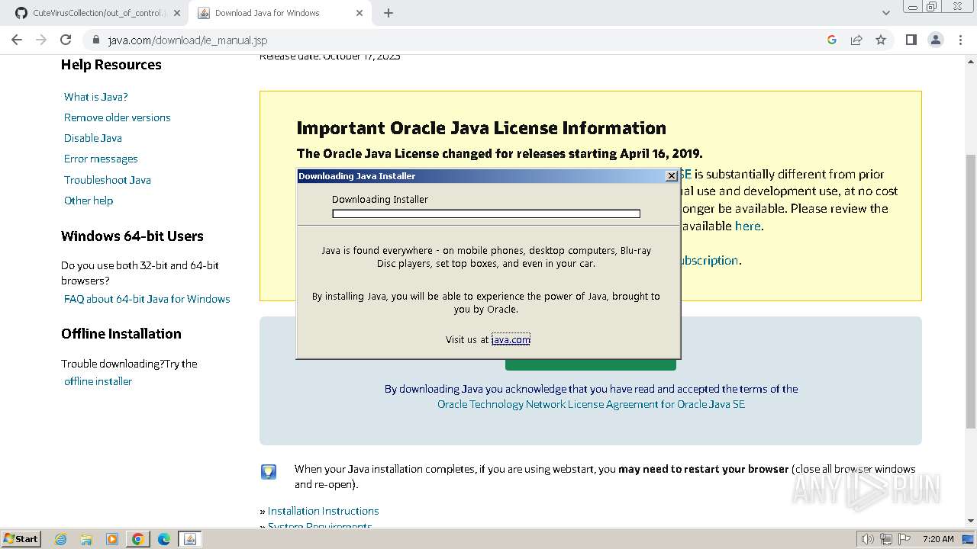Click the offline installer link
The height and width of the screenshot is (549, 977).
pyautogui.click(x=98, y=381)
